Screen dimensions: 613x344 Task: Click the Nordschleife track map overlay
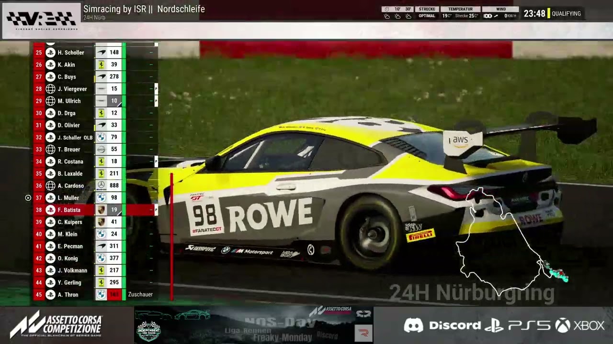512,241
